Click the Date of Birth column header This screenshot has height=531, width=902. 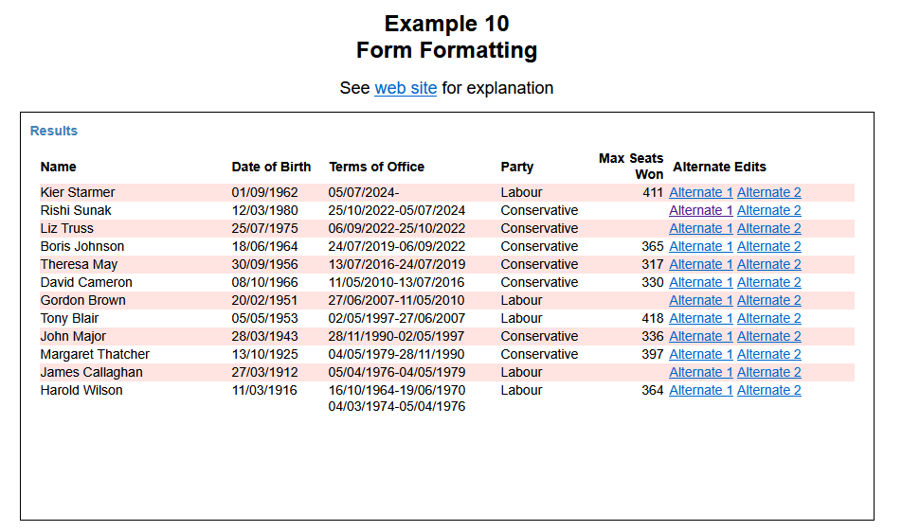(x=270, y=167)
